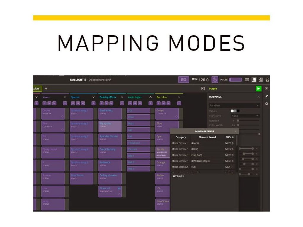Toggle the padlock lock icon
The width and height of the screenshot is (303, 227).
[x=267, y=80]
